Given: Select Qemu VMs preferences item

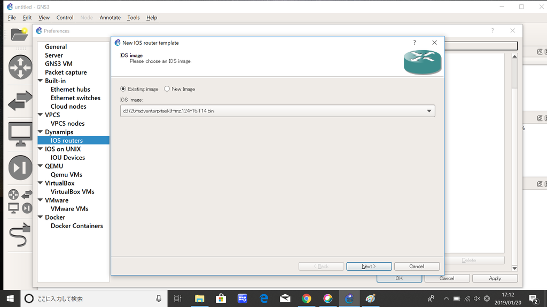Looking at the screenshot, I should (66, 174).
